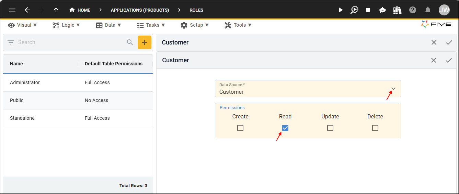This screenshot has width=459, height=194.
Task: Click the JW user avatar
Action: tap(444, 10)
